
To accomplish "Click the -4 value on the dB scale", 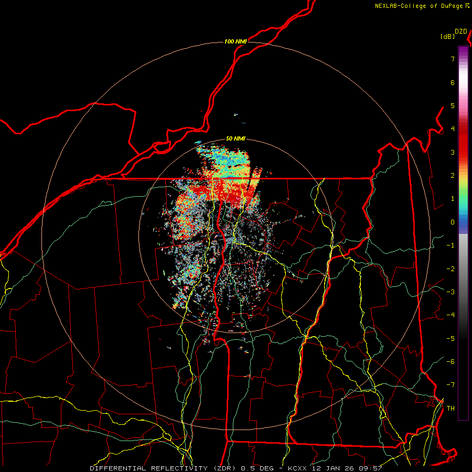I will click(450, 315).
